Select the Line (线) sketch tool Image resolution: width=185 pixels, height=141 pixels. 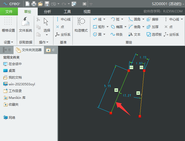pos(97,19)
